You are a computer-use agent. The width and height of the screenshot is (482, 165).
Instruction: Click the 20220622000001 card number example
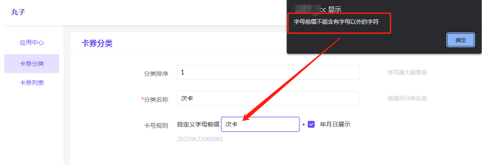[x=200, y=139]
